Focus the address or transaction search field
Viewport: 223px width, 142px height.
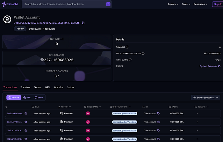pyautogui.click(x=64, y=4)
